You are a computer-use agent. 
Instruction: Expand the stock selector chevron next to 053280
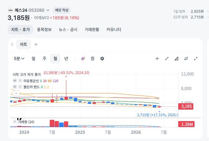tap(48, 10)
